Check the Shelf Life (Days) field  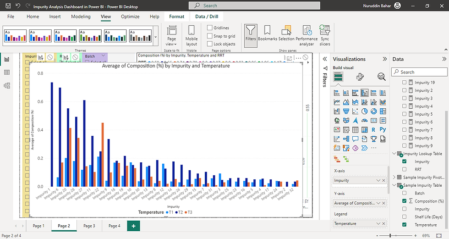click(404, 217)
